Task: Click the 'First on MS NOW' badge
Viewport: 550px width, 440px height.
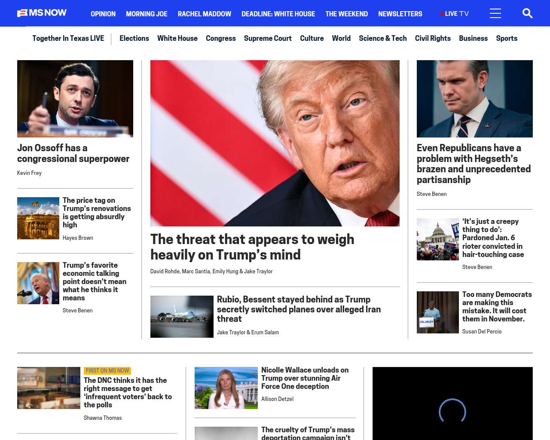Action: [107, 371]
